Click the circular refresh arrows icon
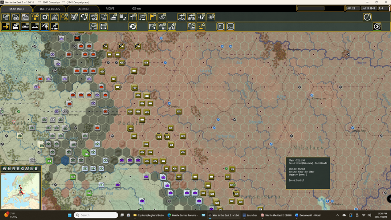This screenshot has width=391, height=220. pyautogui.click(x=133, y=26)
